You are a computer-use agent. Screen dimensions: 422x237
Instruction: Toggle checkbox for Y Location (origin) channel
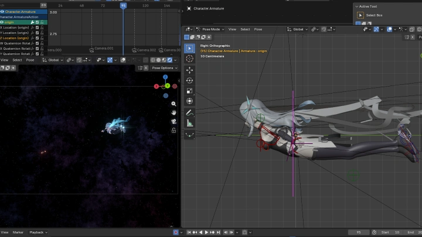pyautogui.click(x=38, y=33)
